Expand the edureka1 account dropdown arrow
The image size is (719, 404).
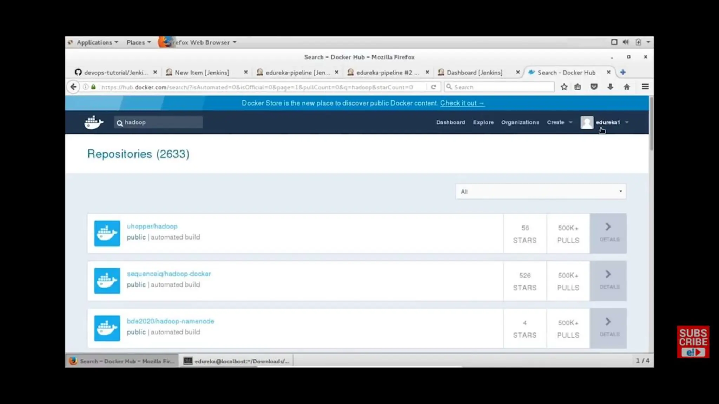(627, 122)
